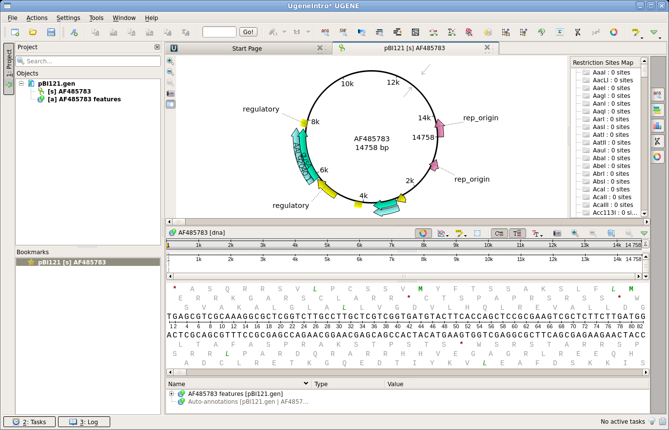Click the lightbulb notifications icon in status bar
Screen dimensions: 669x430
[x=651, y=422]
